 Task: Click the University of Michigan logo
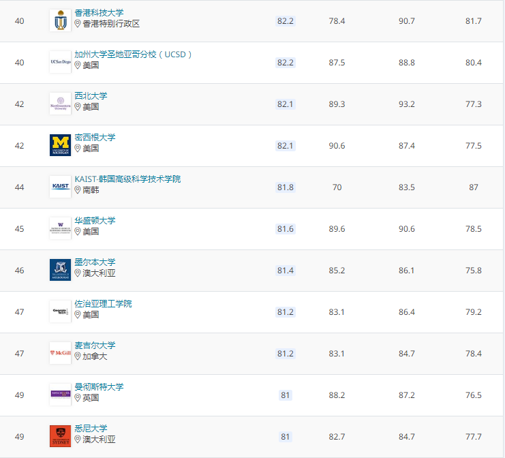[x=60, y=145]
